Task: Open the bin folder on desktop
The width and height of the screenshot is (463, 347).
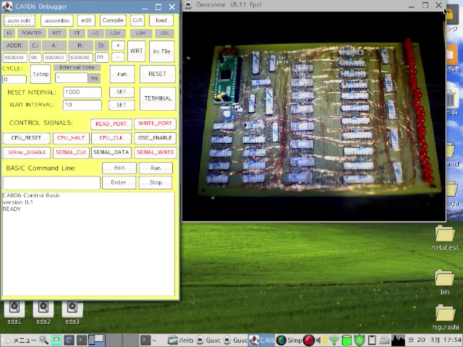Action: (x=445, y=282)
